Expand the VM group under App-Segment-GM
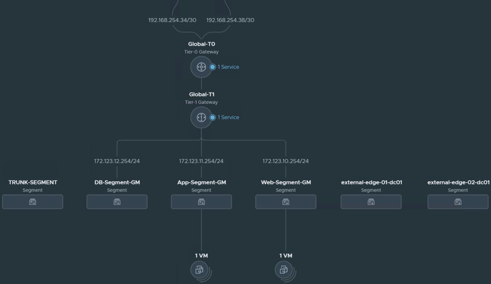 click(x=200, y=269)
